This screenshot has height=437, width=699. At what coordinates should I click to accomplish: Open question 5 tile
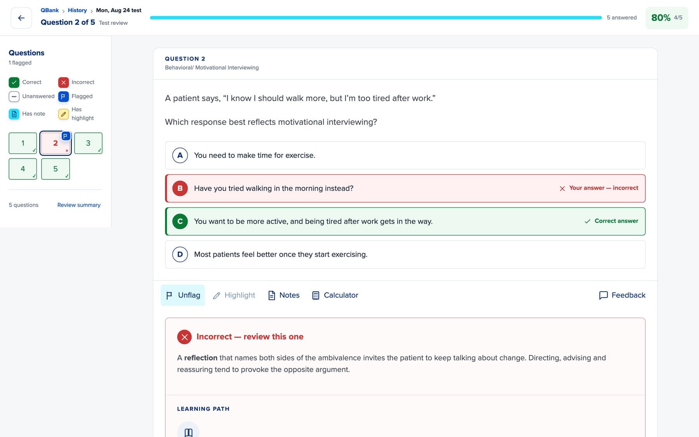56,169
